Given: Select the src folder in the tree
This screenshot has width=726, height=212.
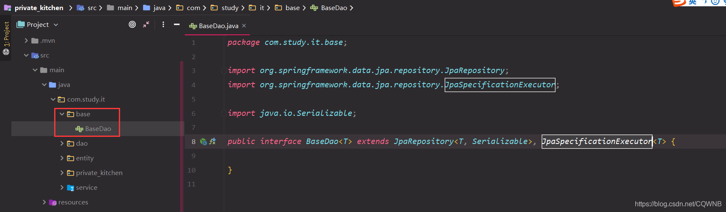Looking at the screenshot, I should (97, 55).
